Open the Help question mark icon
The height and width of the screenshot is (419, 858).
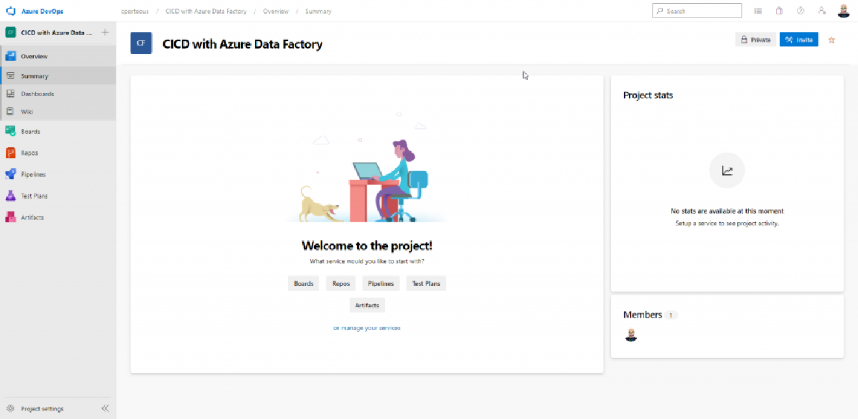[800, 10]
